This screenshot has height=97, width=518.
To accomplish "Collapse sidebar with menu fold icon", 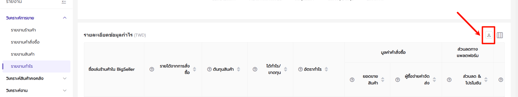I will point(64,2).
